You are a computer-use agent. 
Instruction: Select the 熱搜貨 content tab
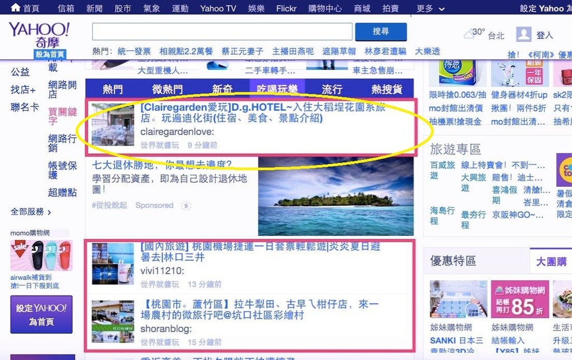tap(387, 89)
